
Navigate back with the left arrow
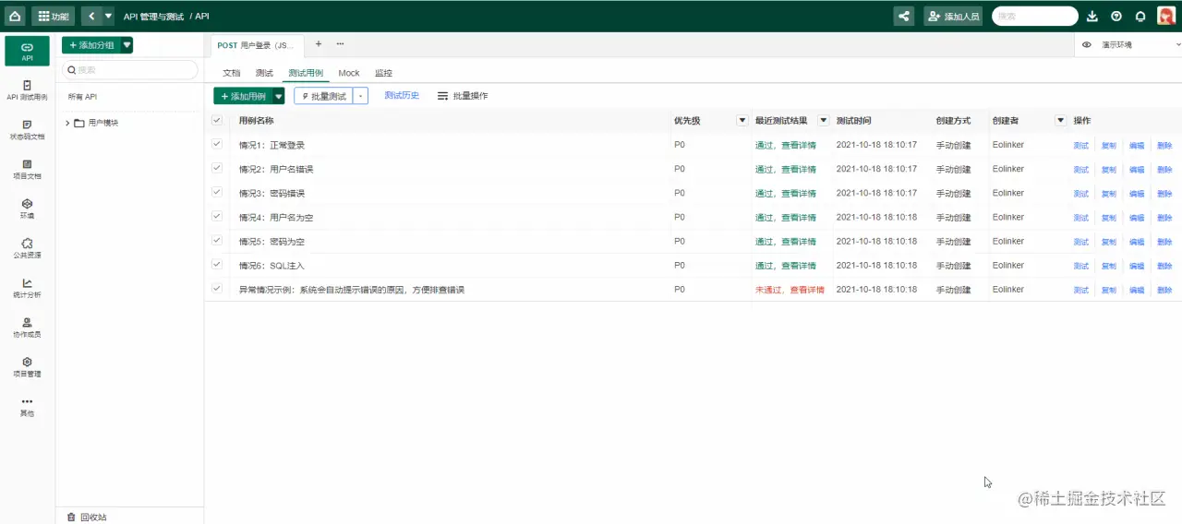[x=91, y=16]
